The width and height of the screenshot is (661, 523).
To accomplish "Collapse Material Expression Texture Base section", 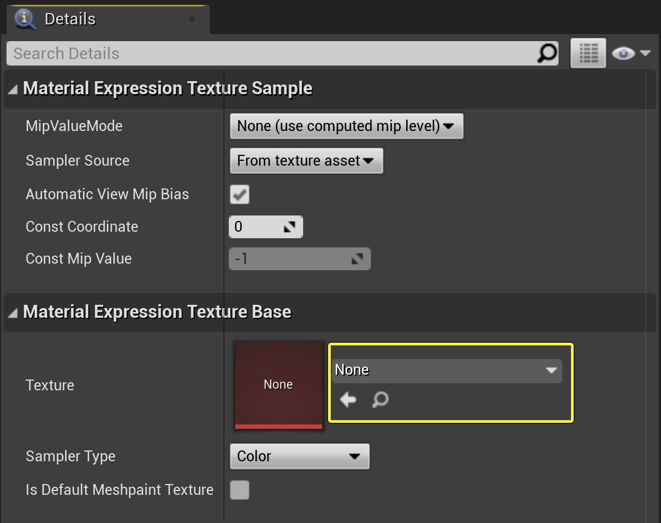I will 12,312.
